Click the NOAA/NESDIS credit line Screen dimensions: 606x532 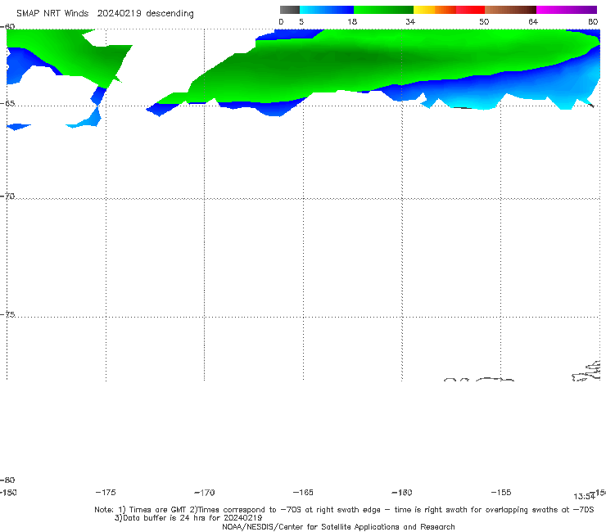pyautogui.click(x=338, y=526)
